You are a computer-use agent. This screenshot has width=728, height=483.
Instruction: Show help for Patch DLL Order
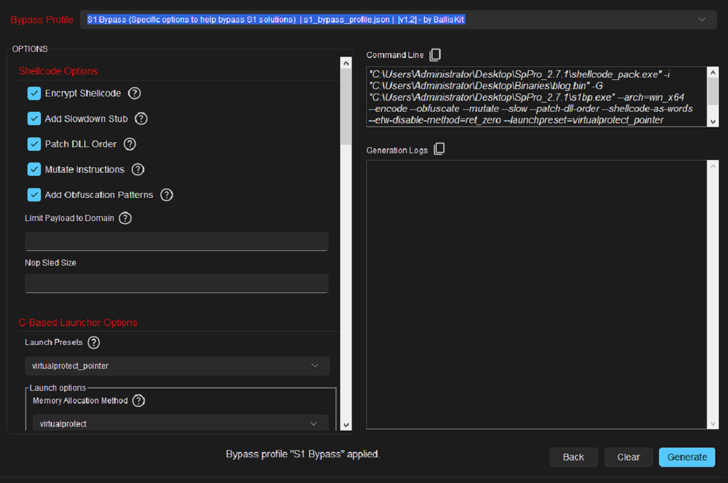[x=130, y=144]
